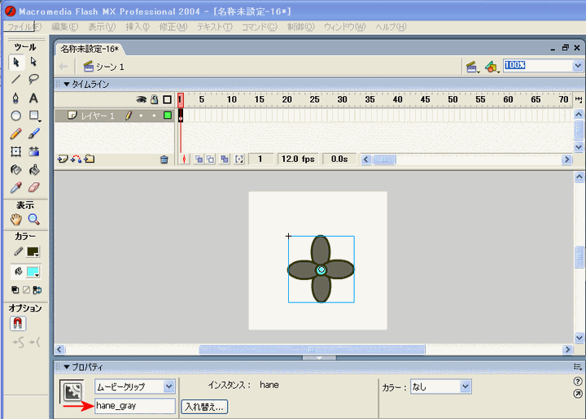Toggle Snap to Objects magnet option
Screen dimensions: 586x419
(x=18, y=323)
